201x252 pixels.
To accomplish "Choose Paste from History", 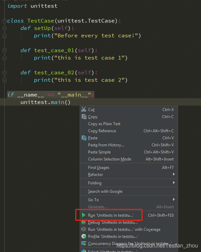I will click(129, 145).
